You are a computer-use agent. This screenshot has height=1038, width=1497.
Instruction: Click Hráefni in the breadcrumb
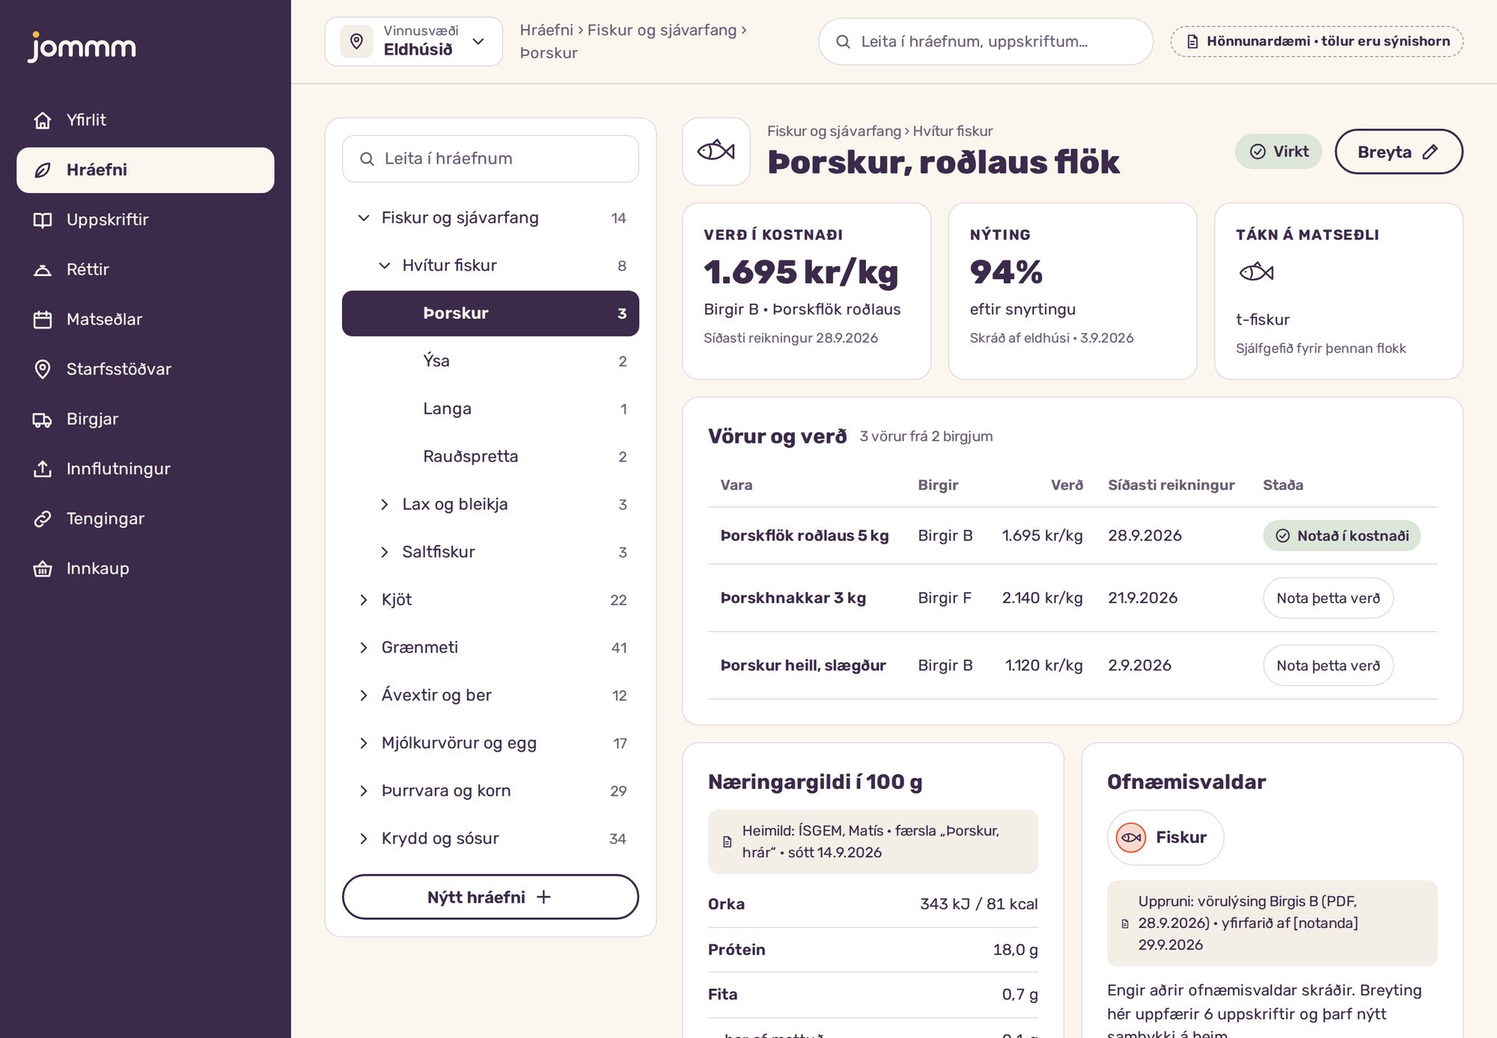click(x=546, y=30)
